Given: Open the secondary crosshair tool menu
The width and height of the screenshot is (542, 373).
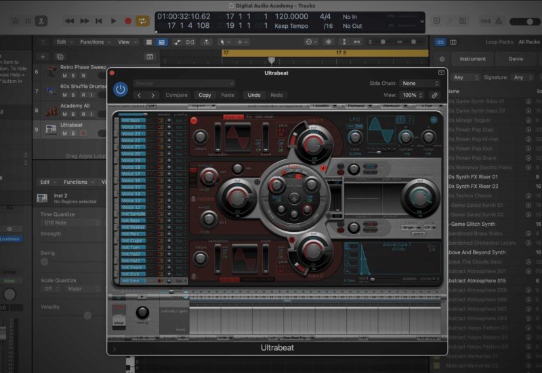Looking at the screenshot, I should (243, 42).
